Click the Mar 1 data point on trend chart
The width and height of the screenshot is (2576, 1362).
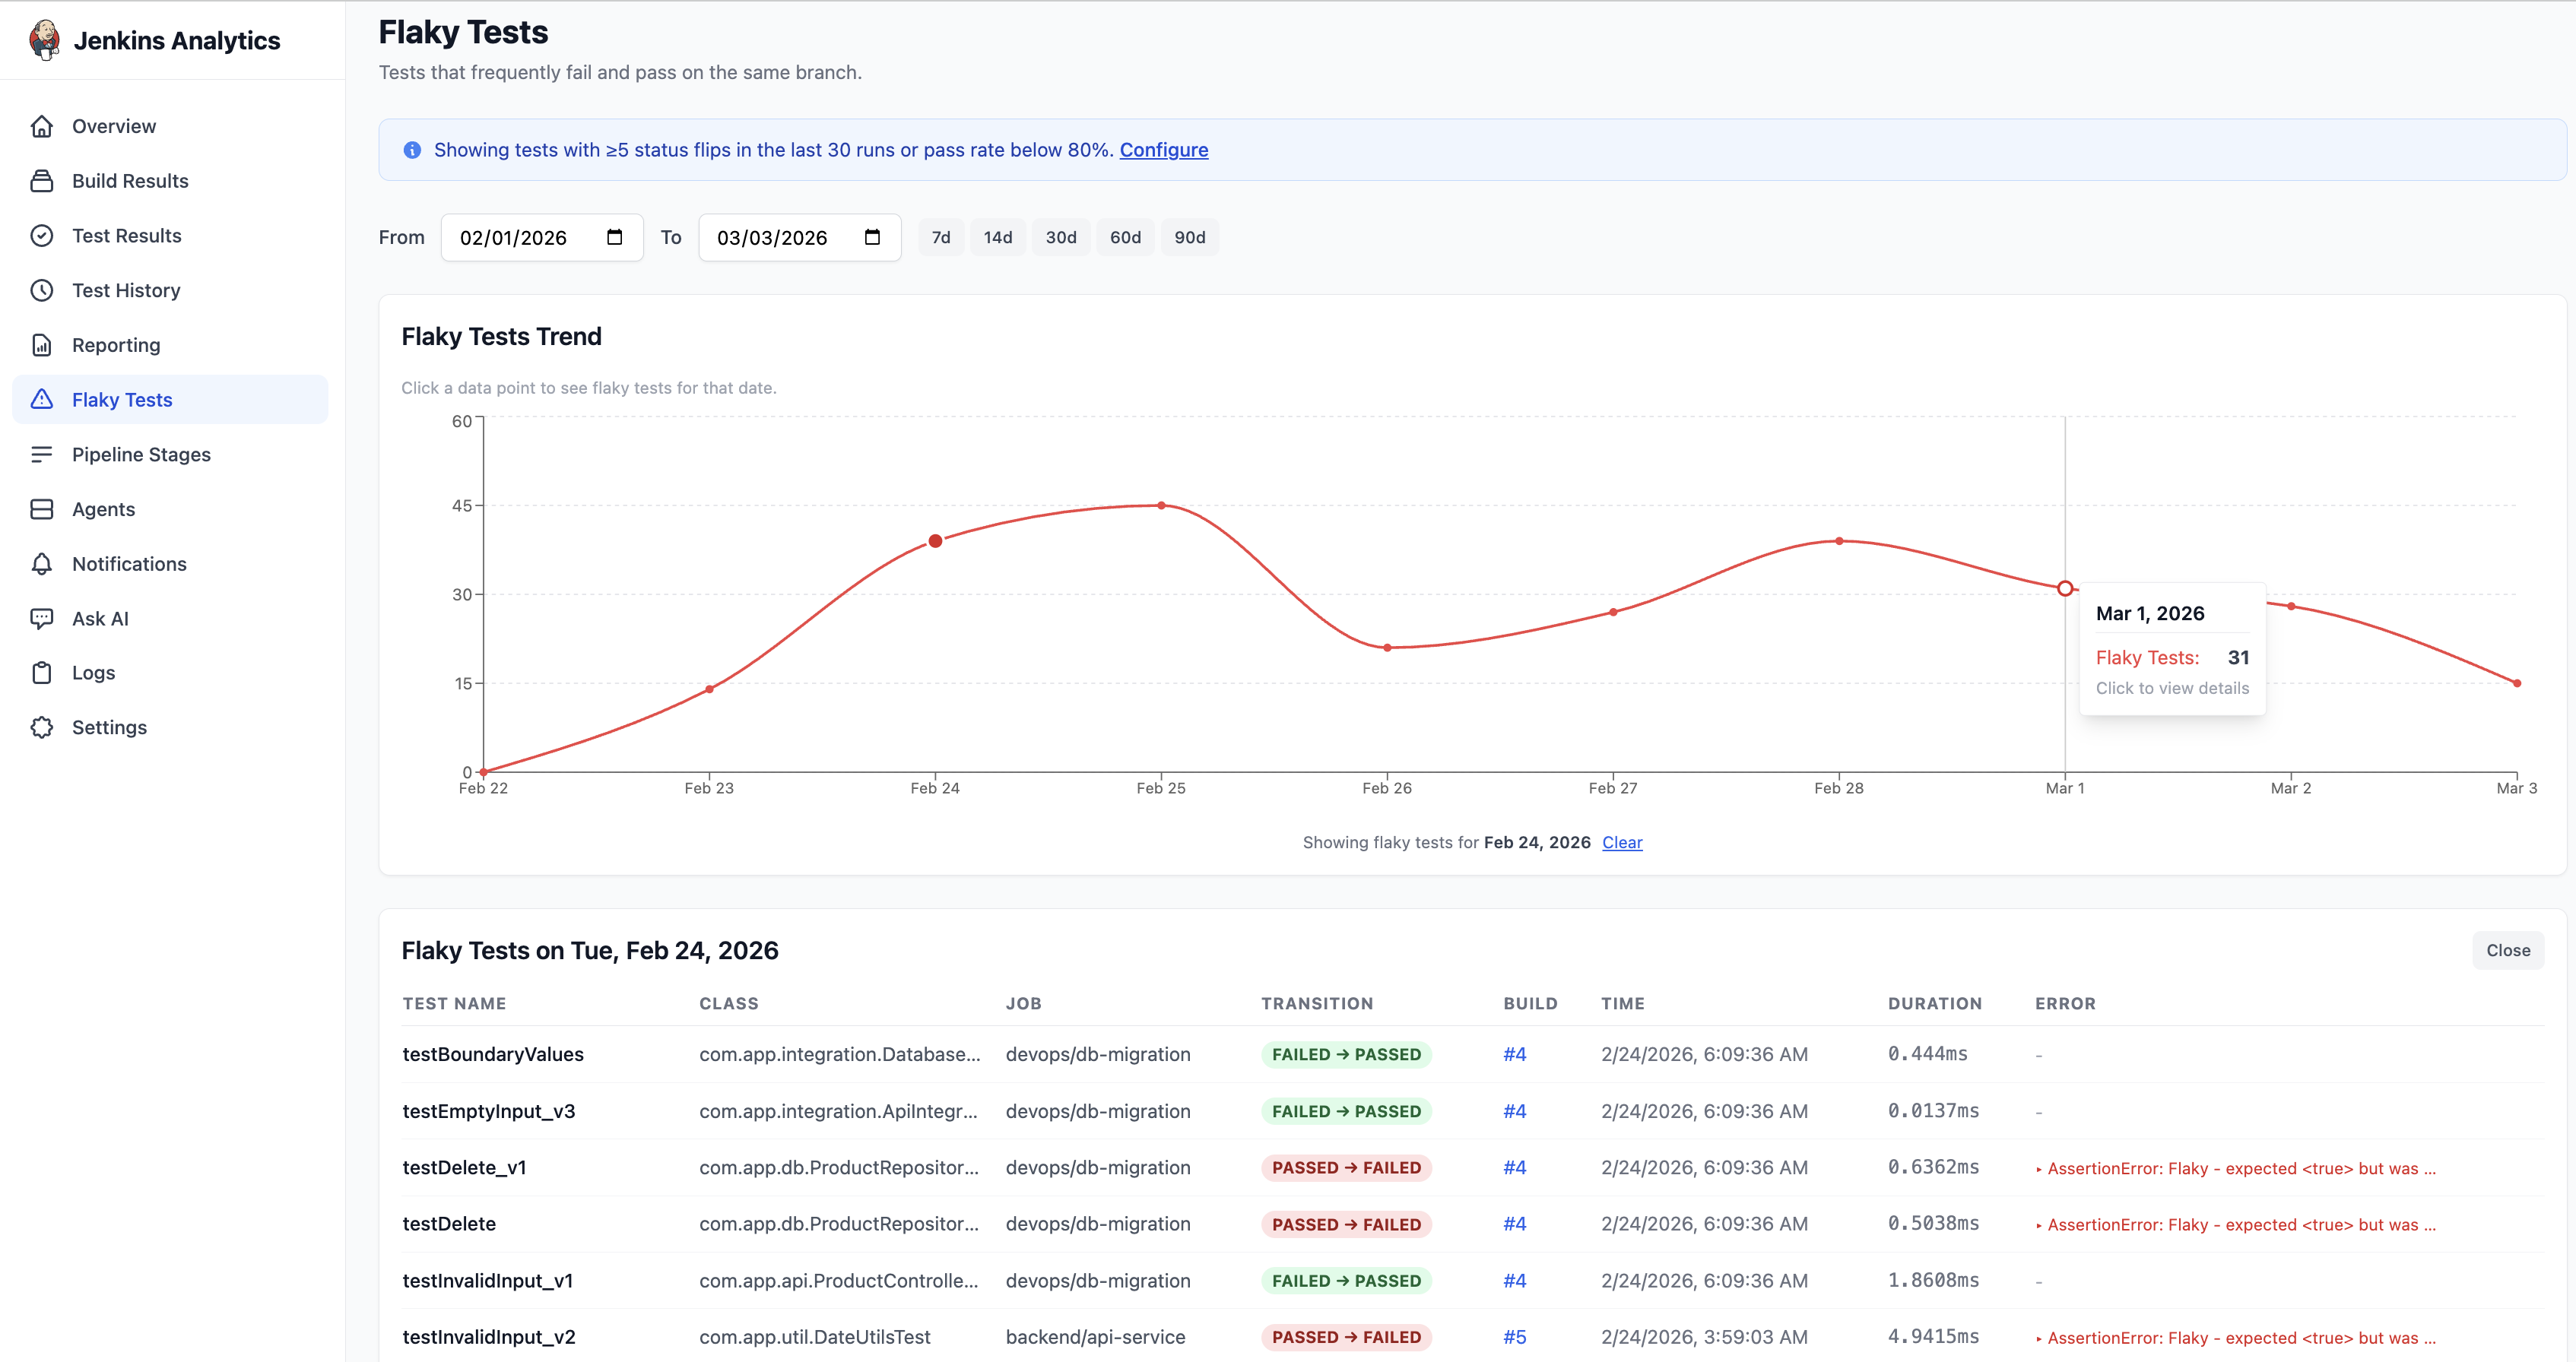coord(2064,588)
